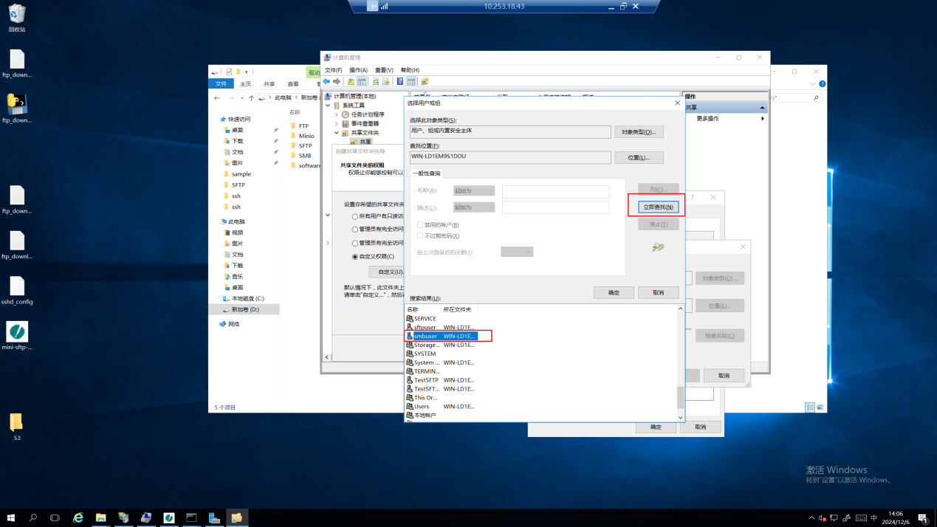Open 文件(F) menu in Computer Management

(x=334, y=70)
